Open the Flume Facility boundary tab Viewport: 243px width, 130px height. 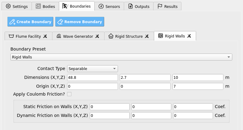(x=28, y=36)
